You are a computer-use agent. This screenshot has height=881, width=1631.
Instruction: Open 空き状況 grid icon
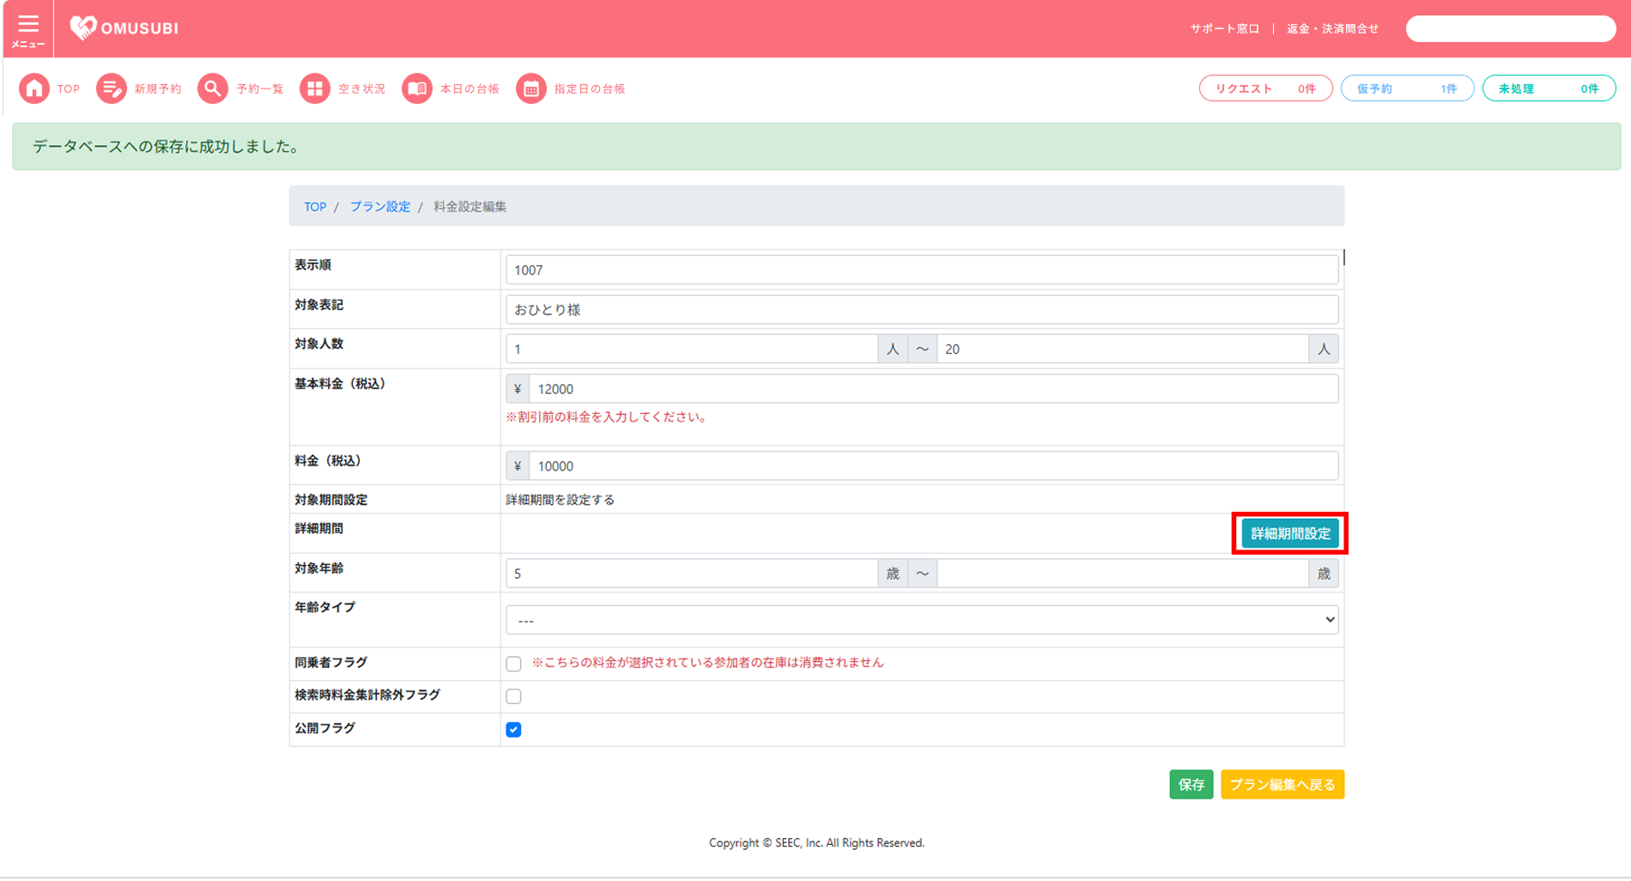pos(314,88)
